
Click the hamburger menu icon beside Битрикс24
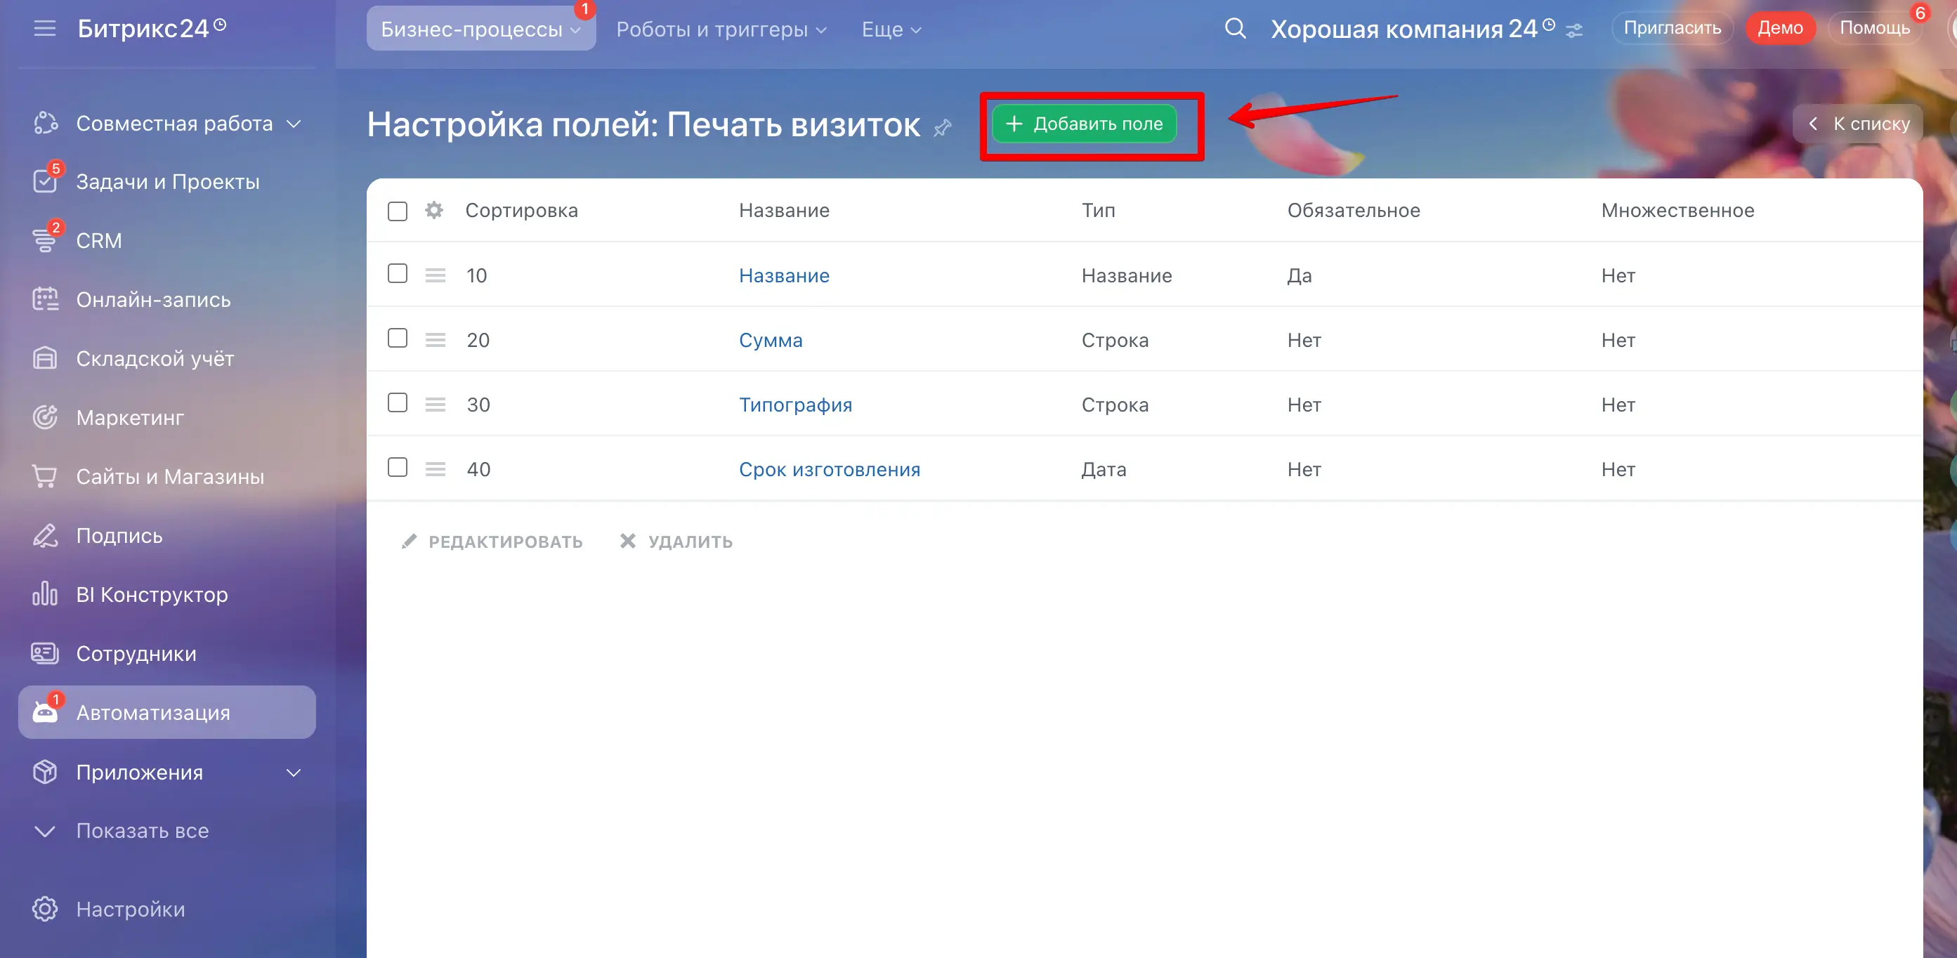coord(45,29)
